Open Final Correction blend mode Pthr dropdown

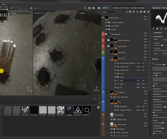(146, 16)
